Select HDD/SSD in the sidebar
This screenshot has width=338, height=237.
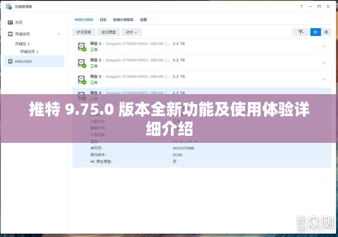pos(34,61)
